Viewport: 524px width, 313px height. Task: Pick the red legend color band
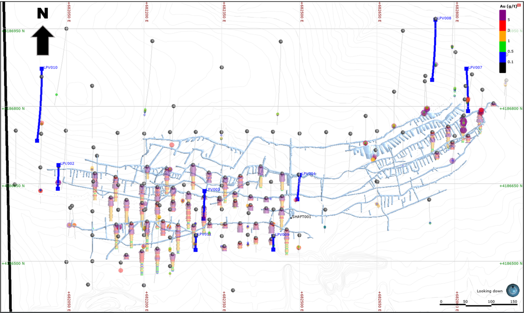point(502,25)
